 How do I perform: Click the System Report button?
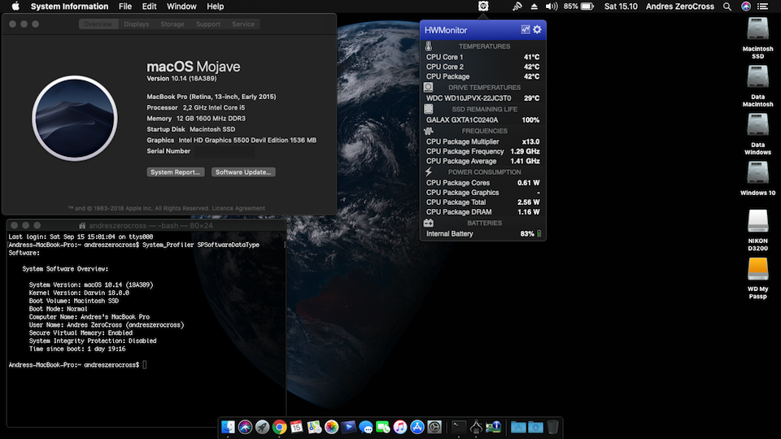[x=176, y=172]
